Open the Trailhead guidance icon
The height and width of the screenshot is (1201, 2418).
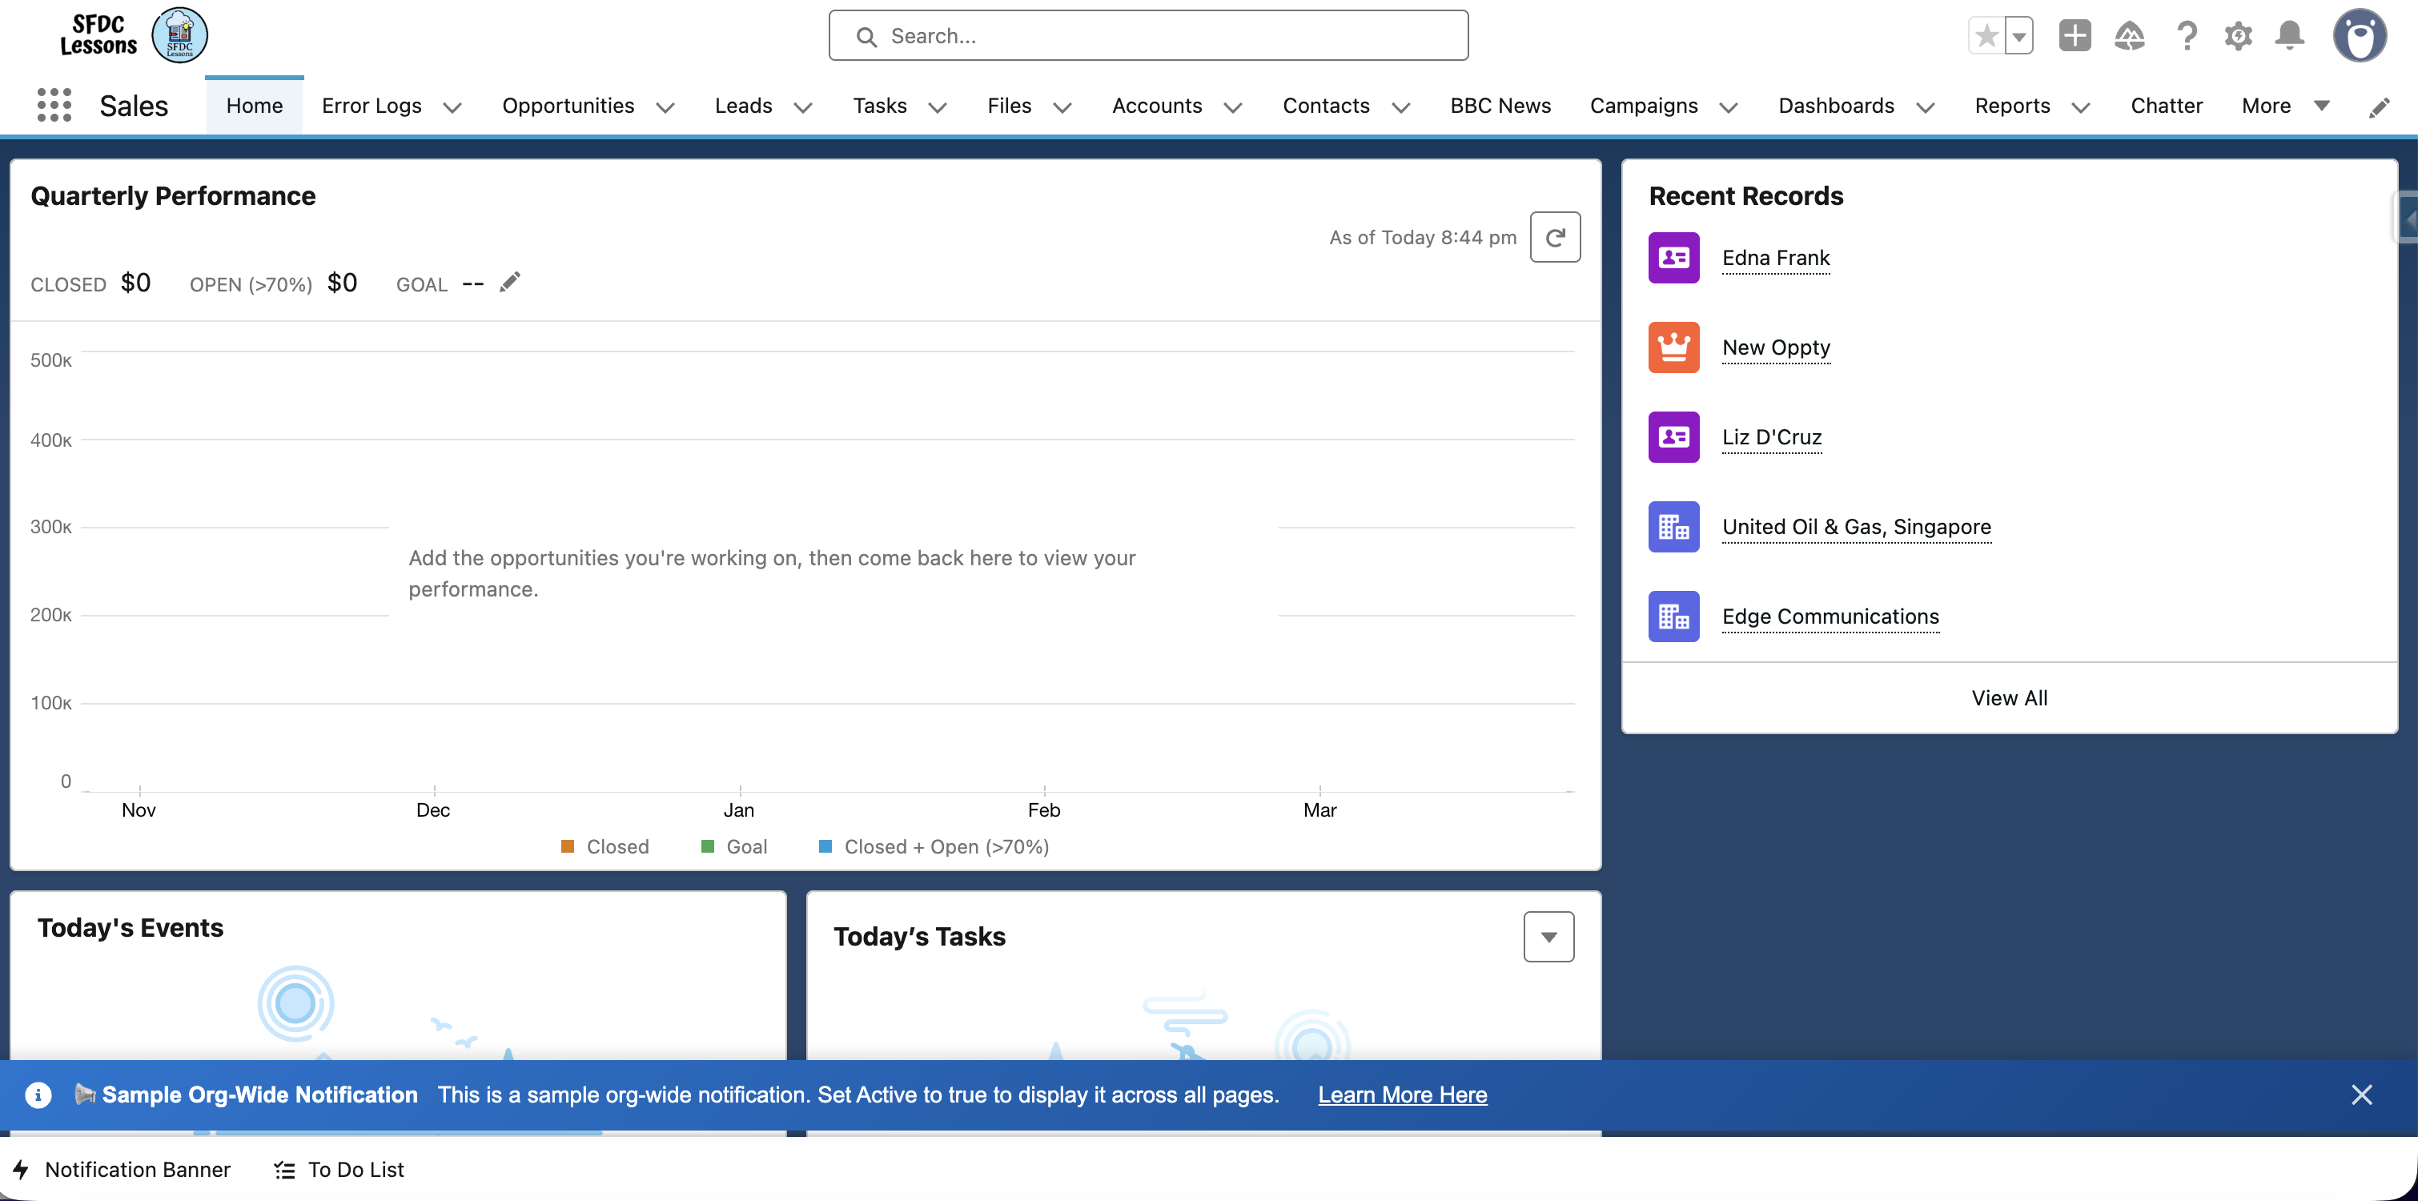pyautogui.click(x=2129, y=37)
